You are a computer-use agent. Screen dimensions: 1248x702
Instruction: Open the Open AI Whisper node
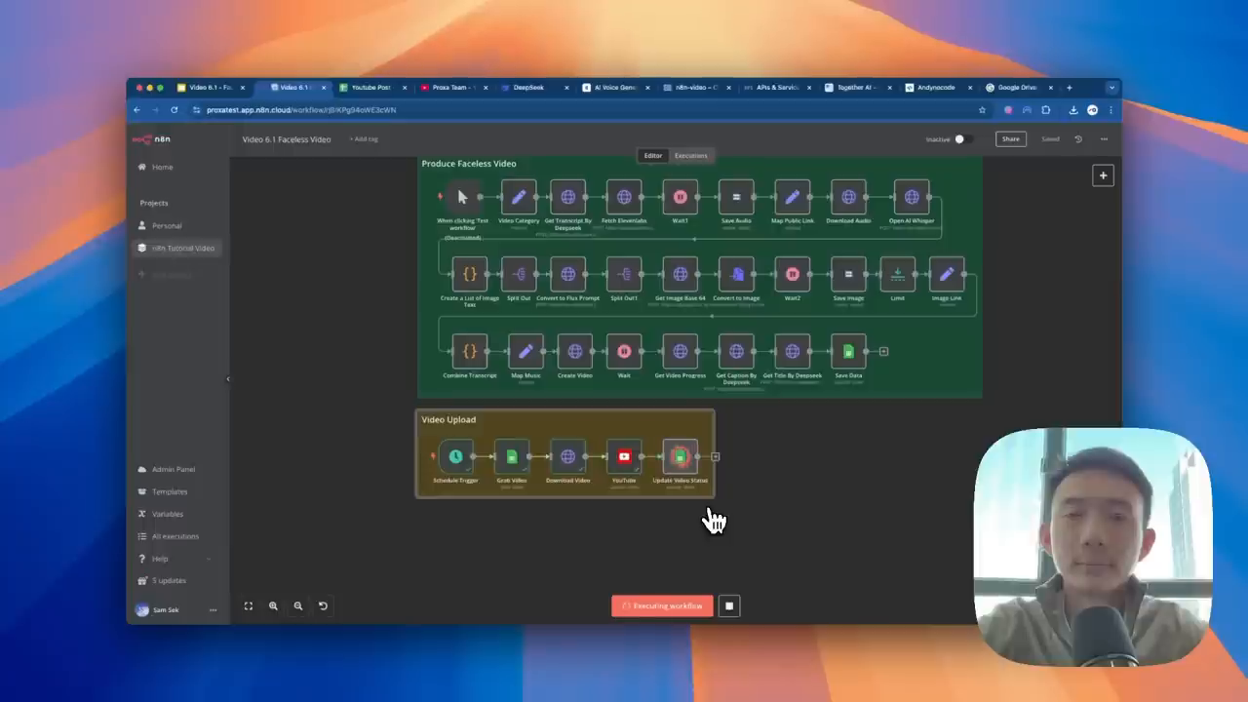tap(912, 197)
